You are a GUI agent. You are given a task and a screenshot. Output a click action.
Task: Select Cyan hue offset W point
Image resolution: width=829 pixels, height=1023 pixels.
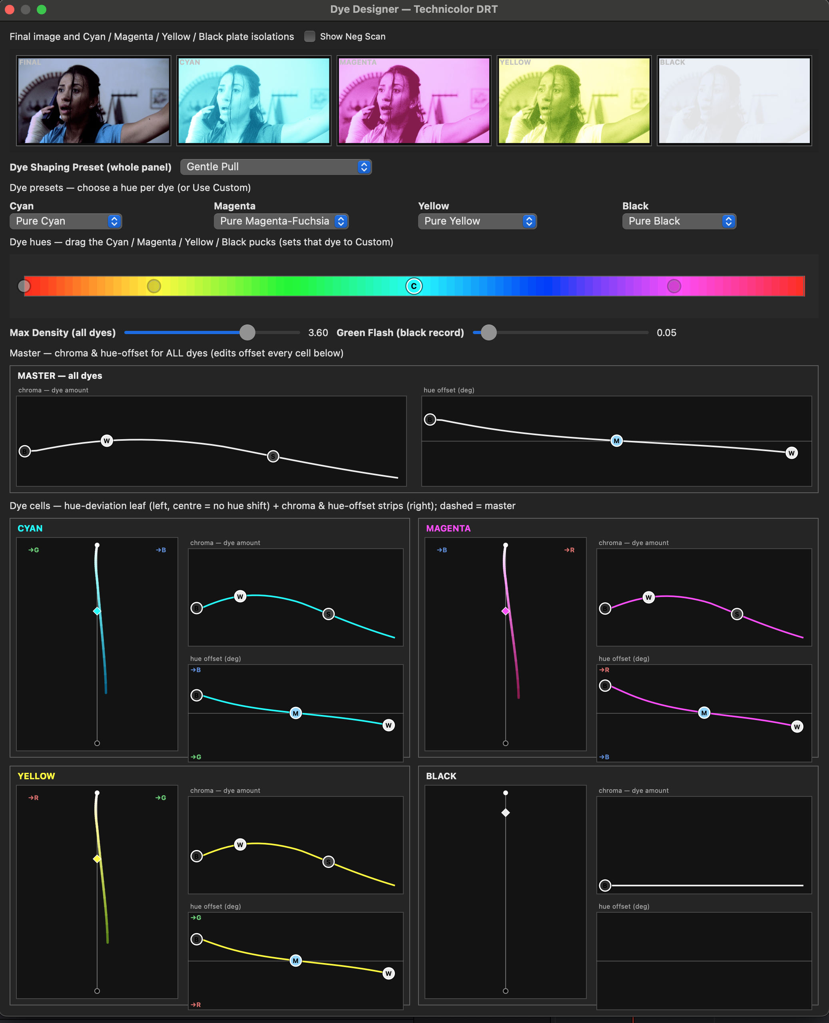point(389,725)
